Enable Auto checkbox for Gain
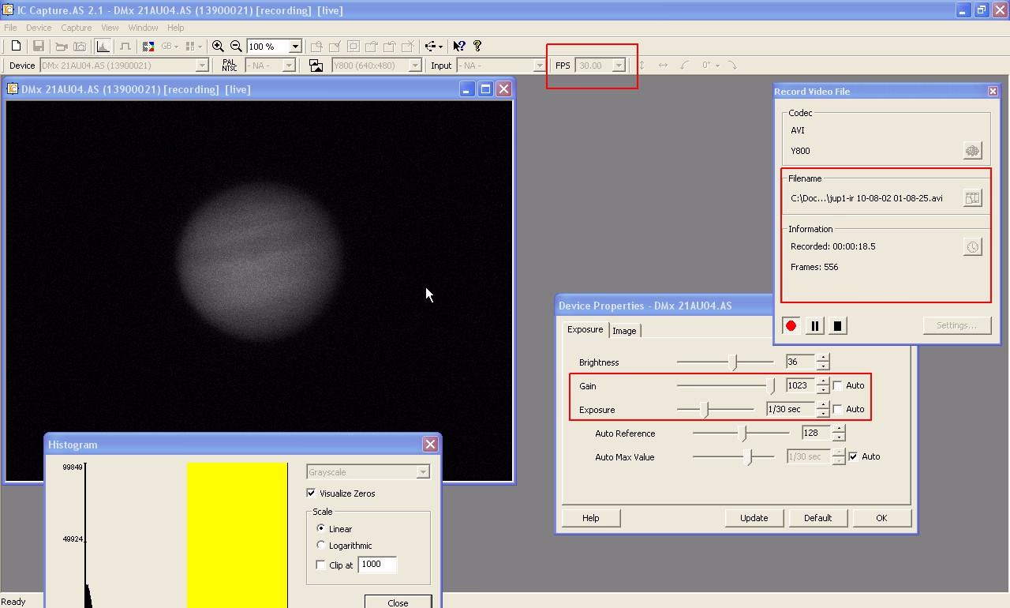Image resolution: width=1010 pixels, height=608 pixels. (838, 385)
